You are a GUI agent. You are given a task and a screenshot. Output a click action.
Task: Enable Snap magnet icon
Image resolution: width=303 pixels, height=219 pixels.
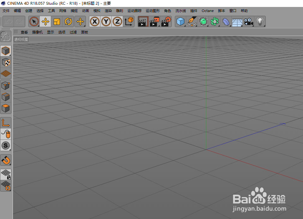pyautogui.click(x=6, y=160)
